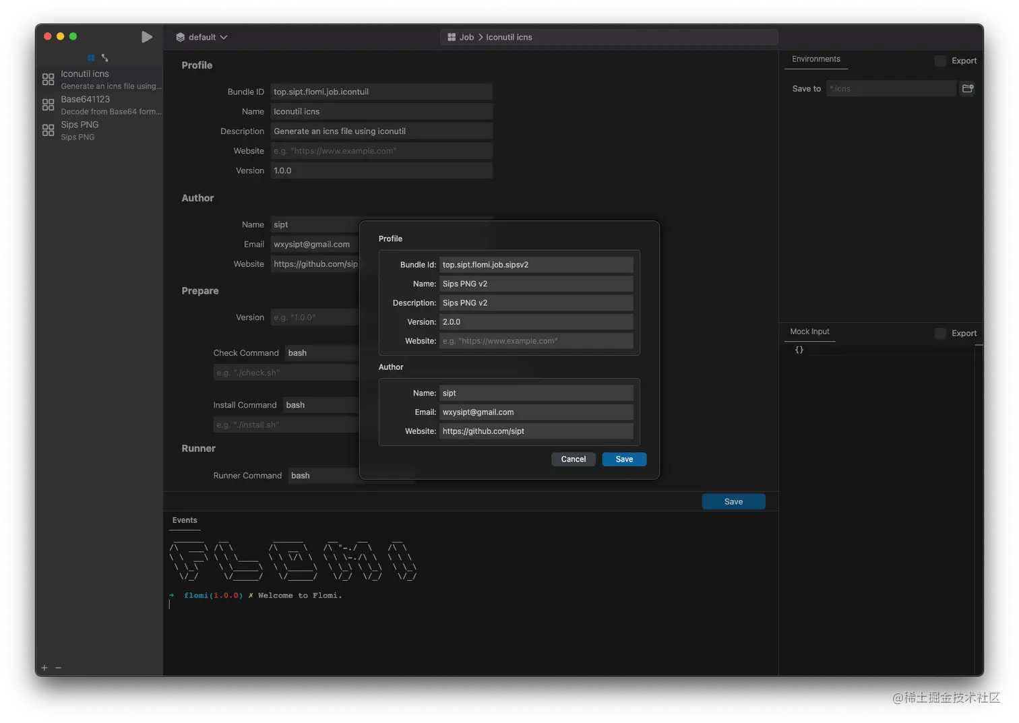
Task: Select the Iconutil icns job in sidebar
Action: tap(100, 80)
